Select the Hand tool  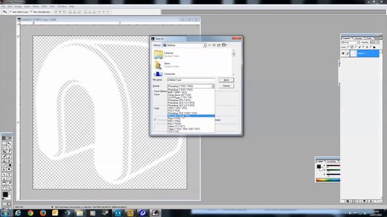click(x=4, y=187)
